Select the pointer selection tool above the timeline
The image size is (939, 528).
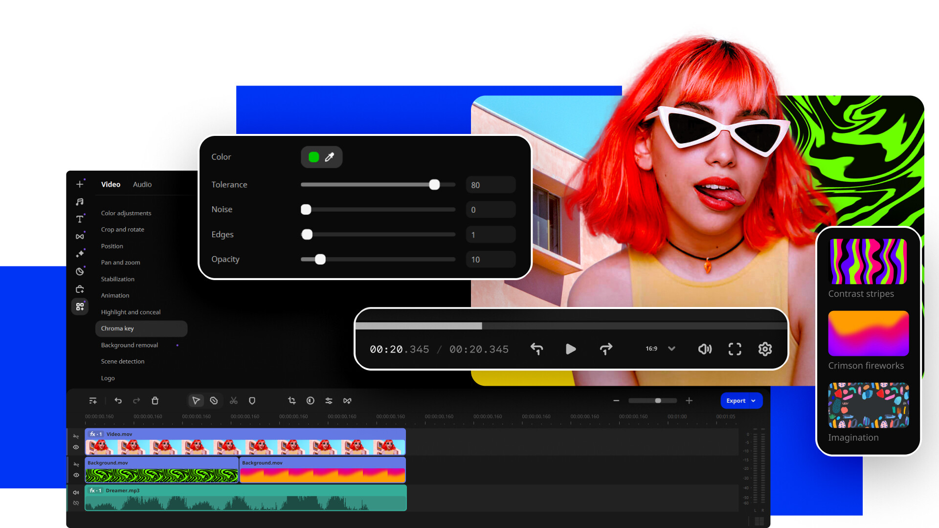coord(196,400)
